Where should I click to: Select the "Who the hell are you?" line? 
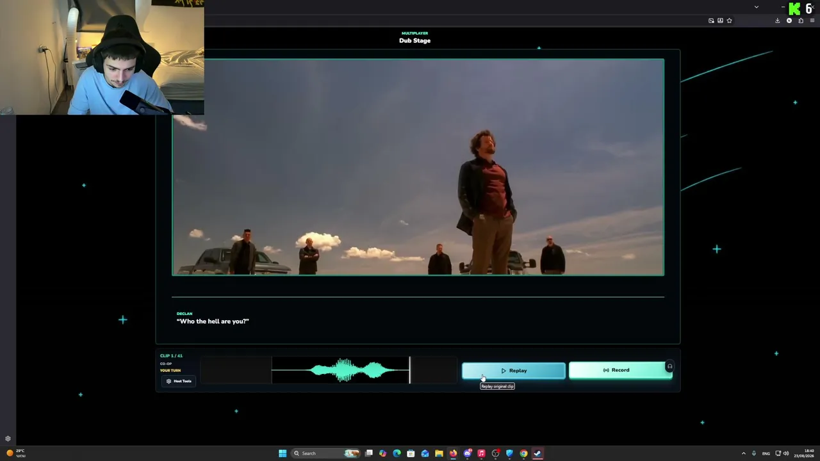pyautogui.click(x=213, y=321)
